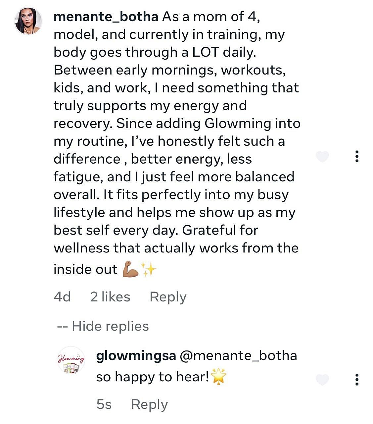This screenshot has height=424, width=373.
Task: Collapse thread with Hide replies
Action: click(x=103, y=326)
